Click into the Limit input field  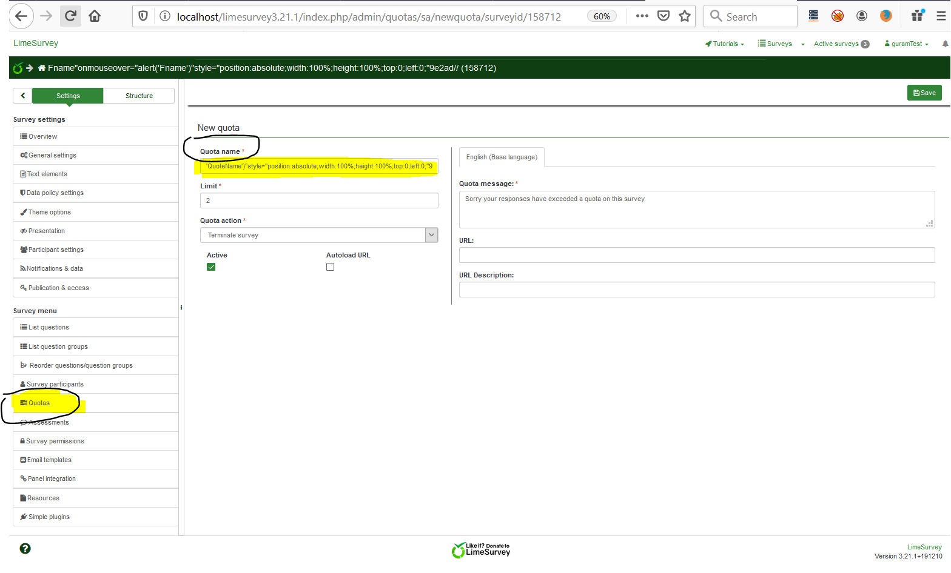[319, 200]
